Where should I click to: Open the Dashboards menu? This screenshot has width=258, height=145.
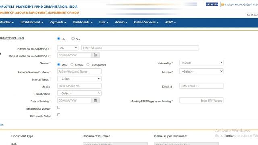tap(83, 22)
